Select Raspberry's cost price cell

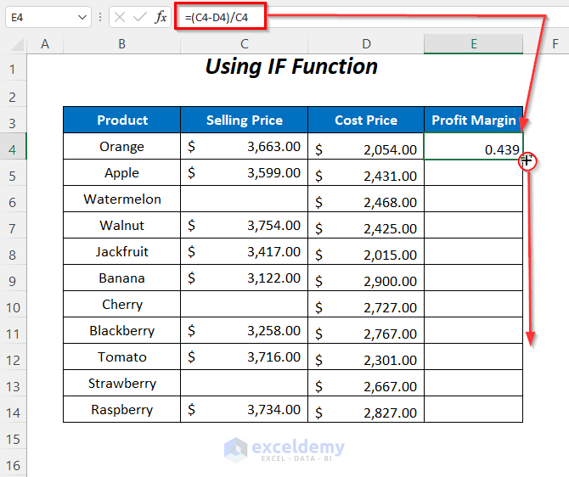coord(366,412)
